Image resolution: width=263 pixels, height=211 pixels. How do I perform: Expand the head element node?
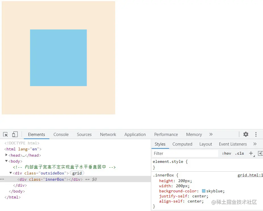point(6,155)
